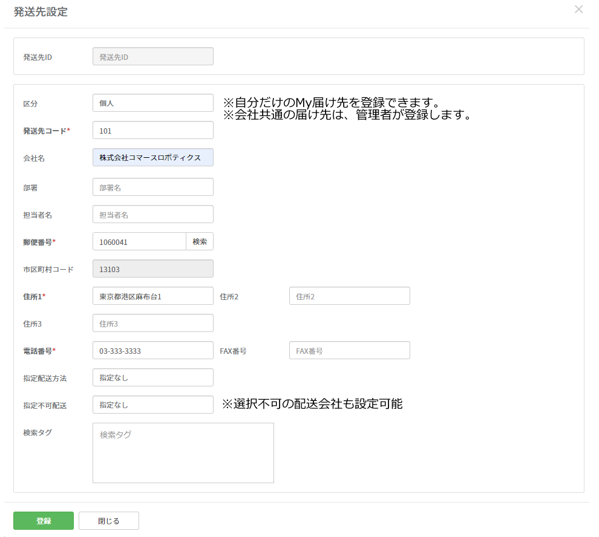Click the 電話番号 field
The width and height of the screenshot is (599, 537).
click(152, 351)
